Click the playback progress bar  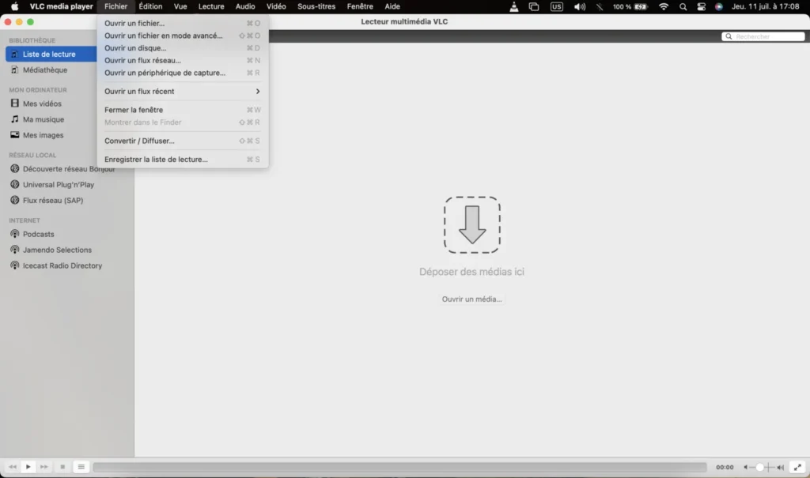pos(399,467)
